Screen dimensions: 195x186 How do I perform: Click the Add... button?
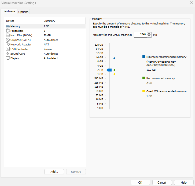[54, 171]
